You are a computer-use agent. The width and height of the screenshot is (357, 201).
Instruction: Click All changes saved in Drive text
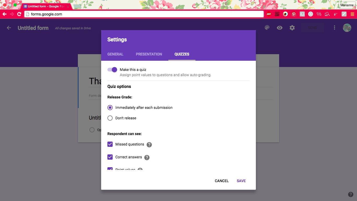click(x=73, y=28)
